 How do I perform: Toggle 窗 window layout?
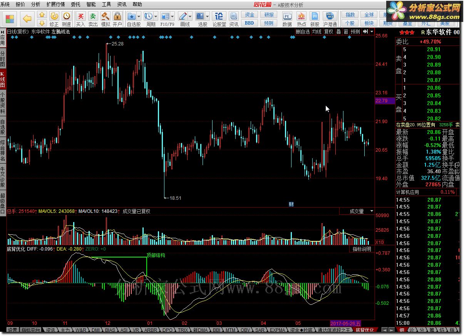click(346, 32)
